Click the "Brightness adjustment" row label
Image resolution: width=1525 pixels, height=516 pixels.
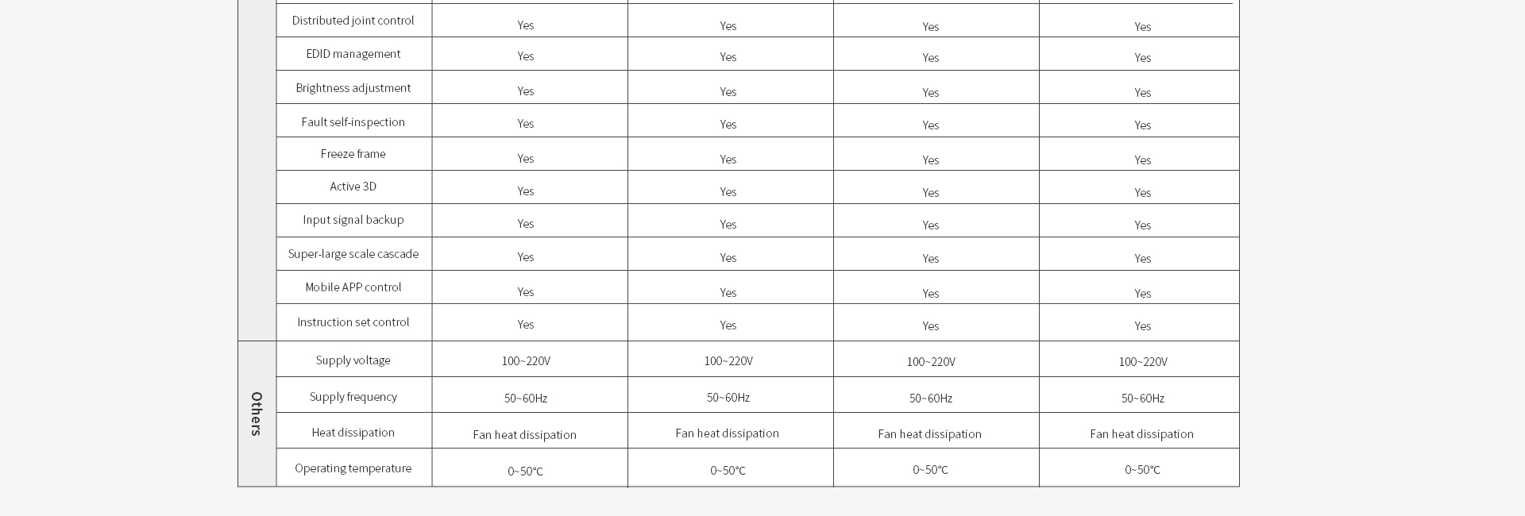(353, 88)
